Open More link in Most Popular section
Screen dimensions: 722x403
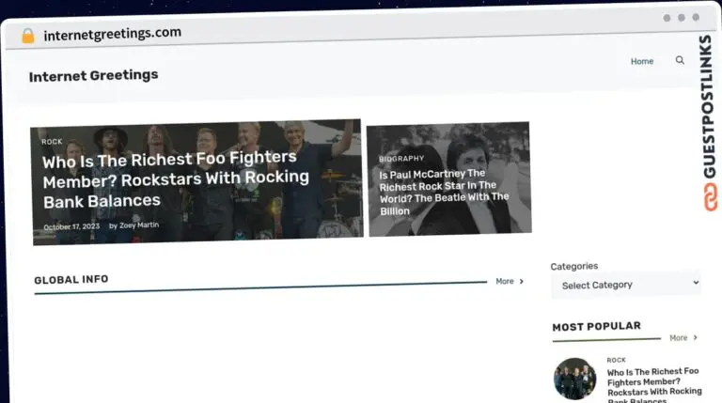tap(678, 337)
